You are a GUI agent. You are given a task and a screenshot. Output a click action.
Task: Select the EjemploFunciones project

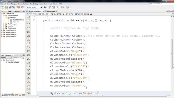(11, 30)
